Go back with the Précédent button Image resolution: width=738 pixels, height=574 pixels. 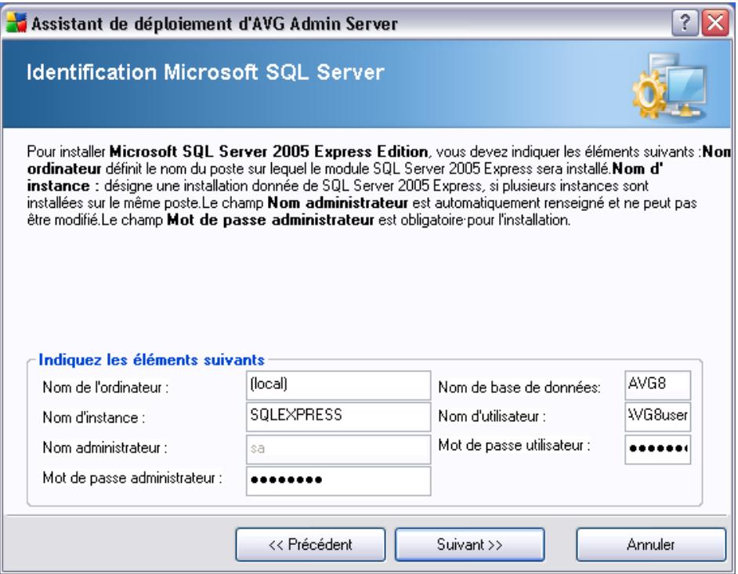pyautogui.click(x=310, y=545)
